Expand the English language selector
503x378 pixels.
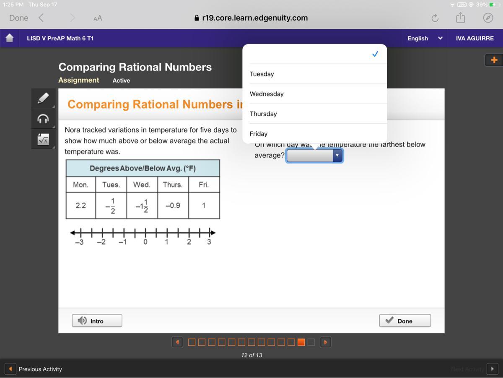425,38
